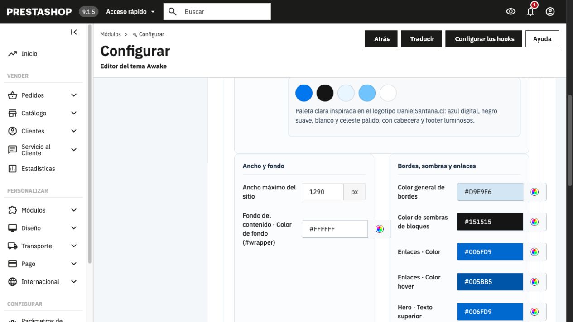Collapse the sidebar menu with arrow icon

tap(74, 32)
